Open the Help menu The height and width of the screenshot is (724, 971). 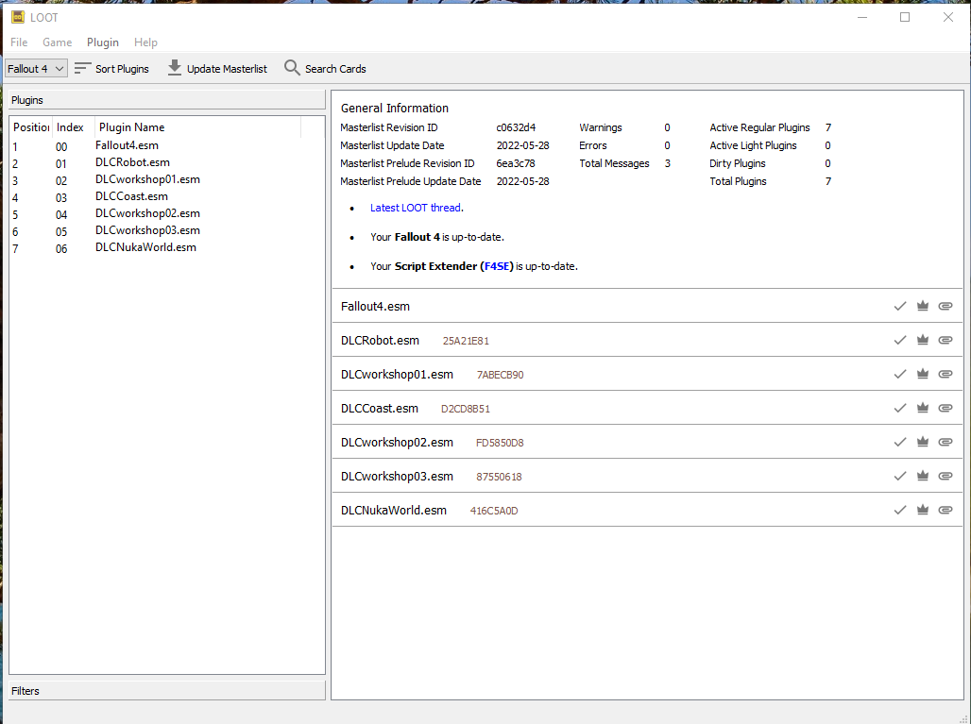[145, 42]
